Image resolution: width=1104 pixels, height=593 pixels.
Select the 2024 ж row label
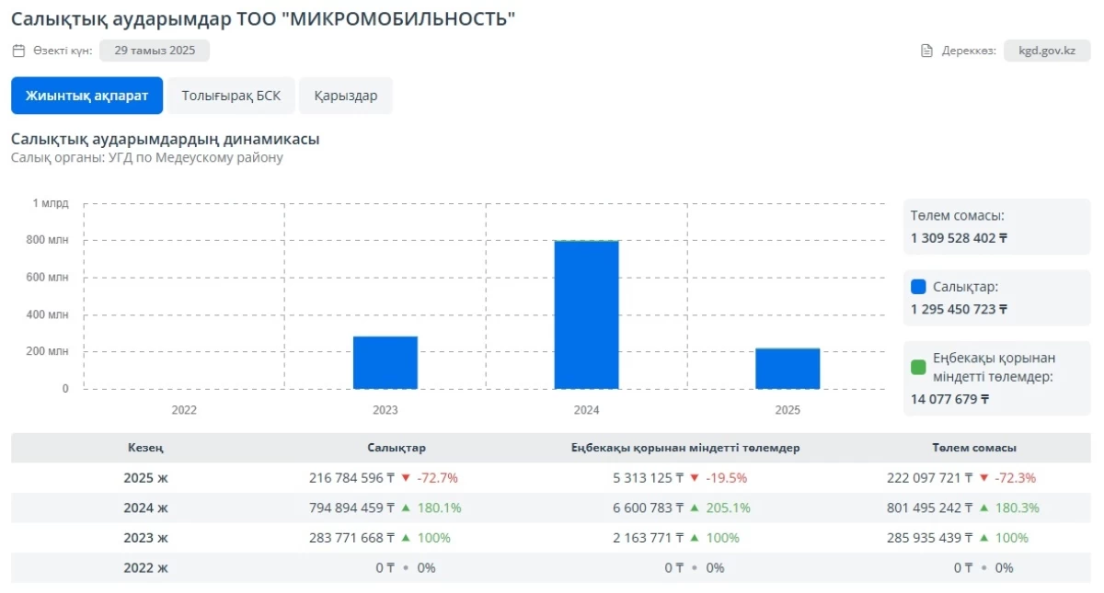pyautogui.click(x=145, y=507)
